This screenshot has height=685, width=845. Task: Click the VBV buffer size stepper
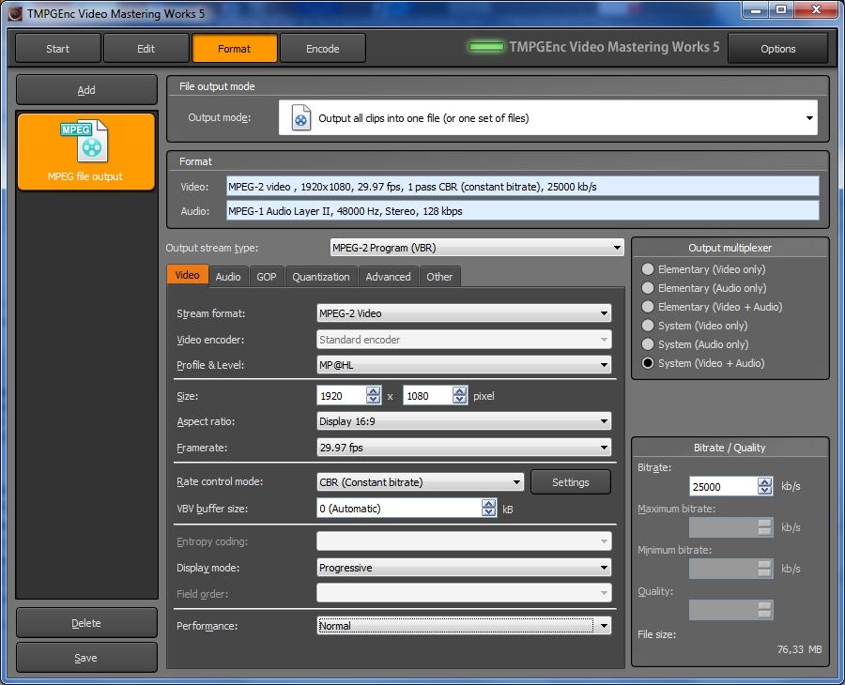(489, 508)
